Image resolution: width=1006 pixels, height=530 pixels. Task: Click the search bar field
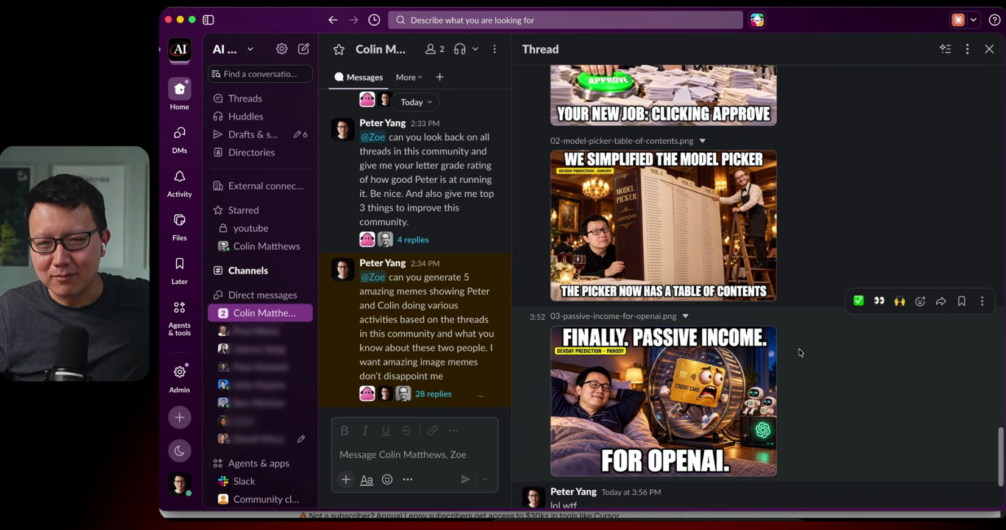point(565,20)
